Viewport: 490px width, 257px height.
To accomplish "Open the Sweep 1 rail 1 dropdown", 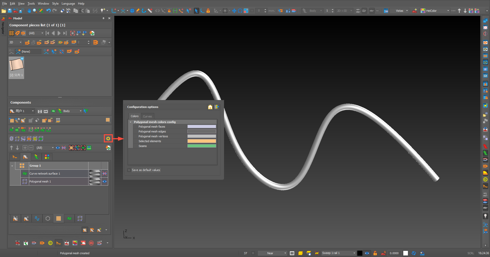I will [354, 253].
